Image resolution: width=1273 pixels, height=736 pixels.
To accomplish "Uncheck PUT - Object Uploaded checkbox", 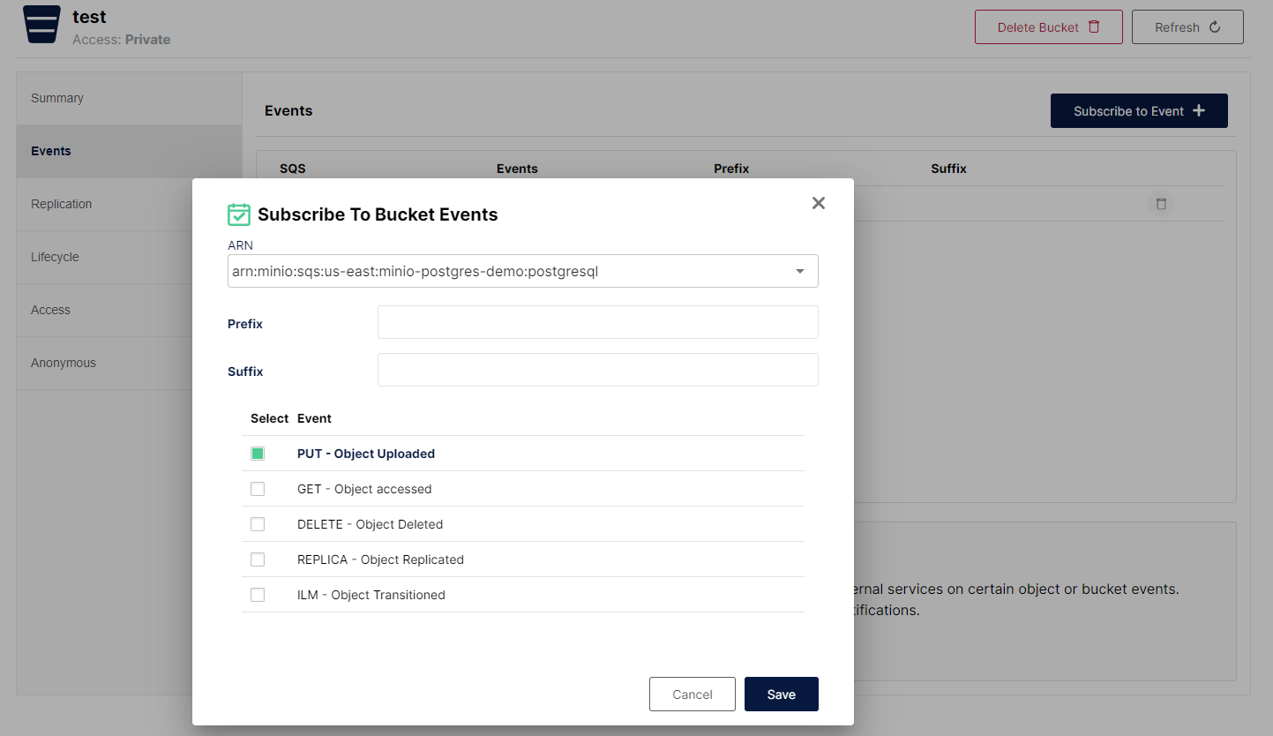I will click(x=258, y=454).
